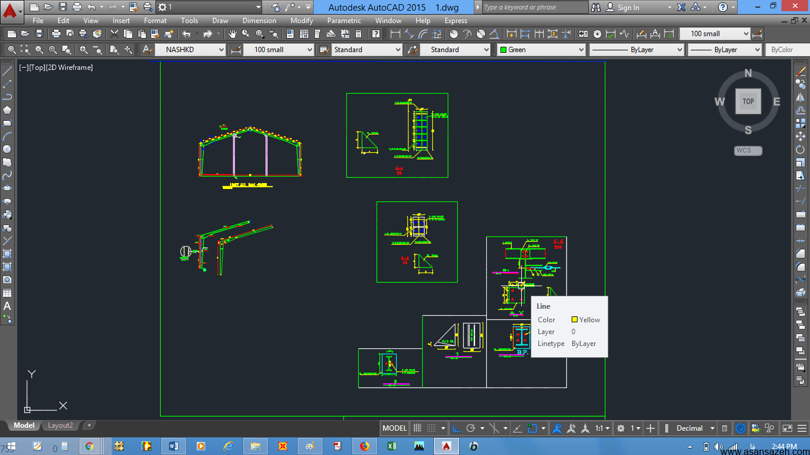This screenshot has height=455, width=810.
Task: Expand the workspace dropdown in title bar
Action: pyautogui.click(x=209, y=7)
